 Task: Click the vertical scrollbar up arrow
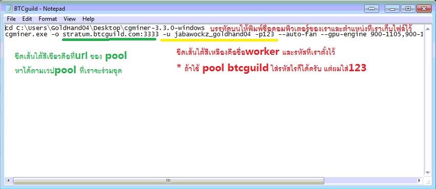click(428, 29)
